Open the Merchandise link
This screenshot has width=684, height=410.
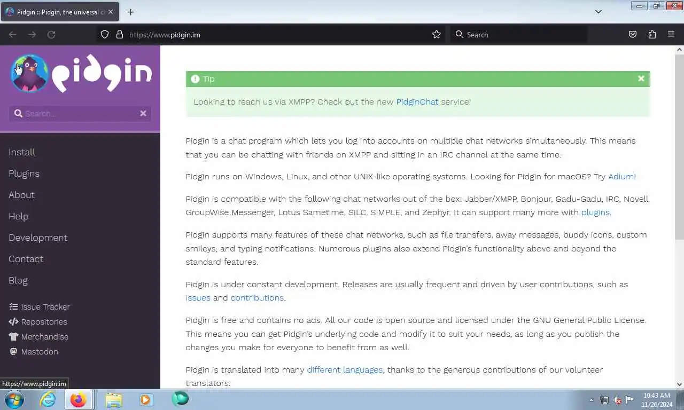[x=45, y=337]
